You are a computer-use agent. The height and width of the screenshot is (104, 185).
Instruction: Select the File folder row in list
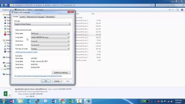[x=88, y=18]
